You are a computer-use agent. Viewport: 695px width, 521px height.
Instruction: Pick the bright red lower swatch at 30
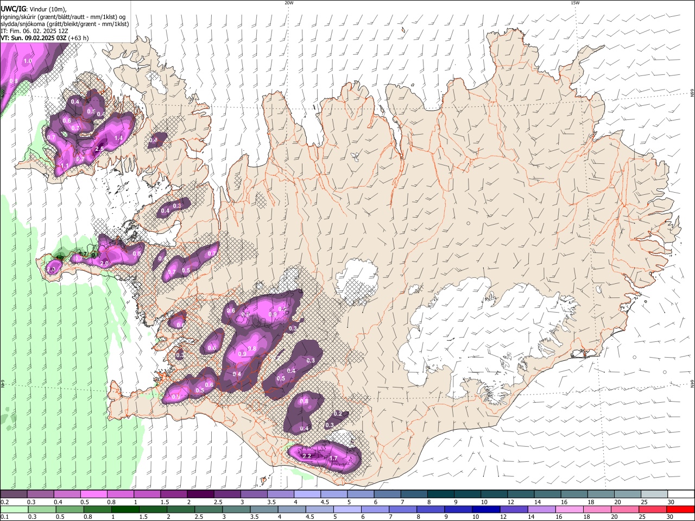tap(681, 509)
